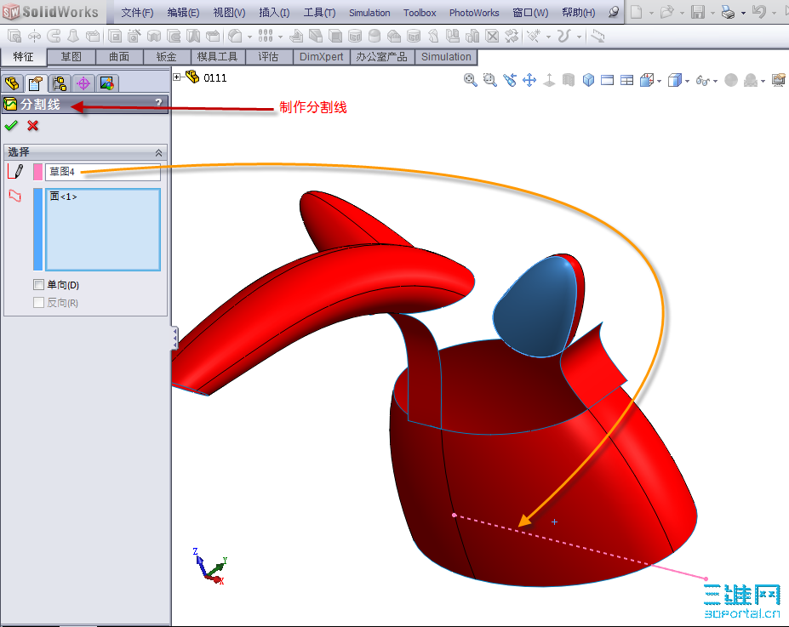
Task: Click the Lofted Boss toolbar icon
Action: pos(73,37)
